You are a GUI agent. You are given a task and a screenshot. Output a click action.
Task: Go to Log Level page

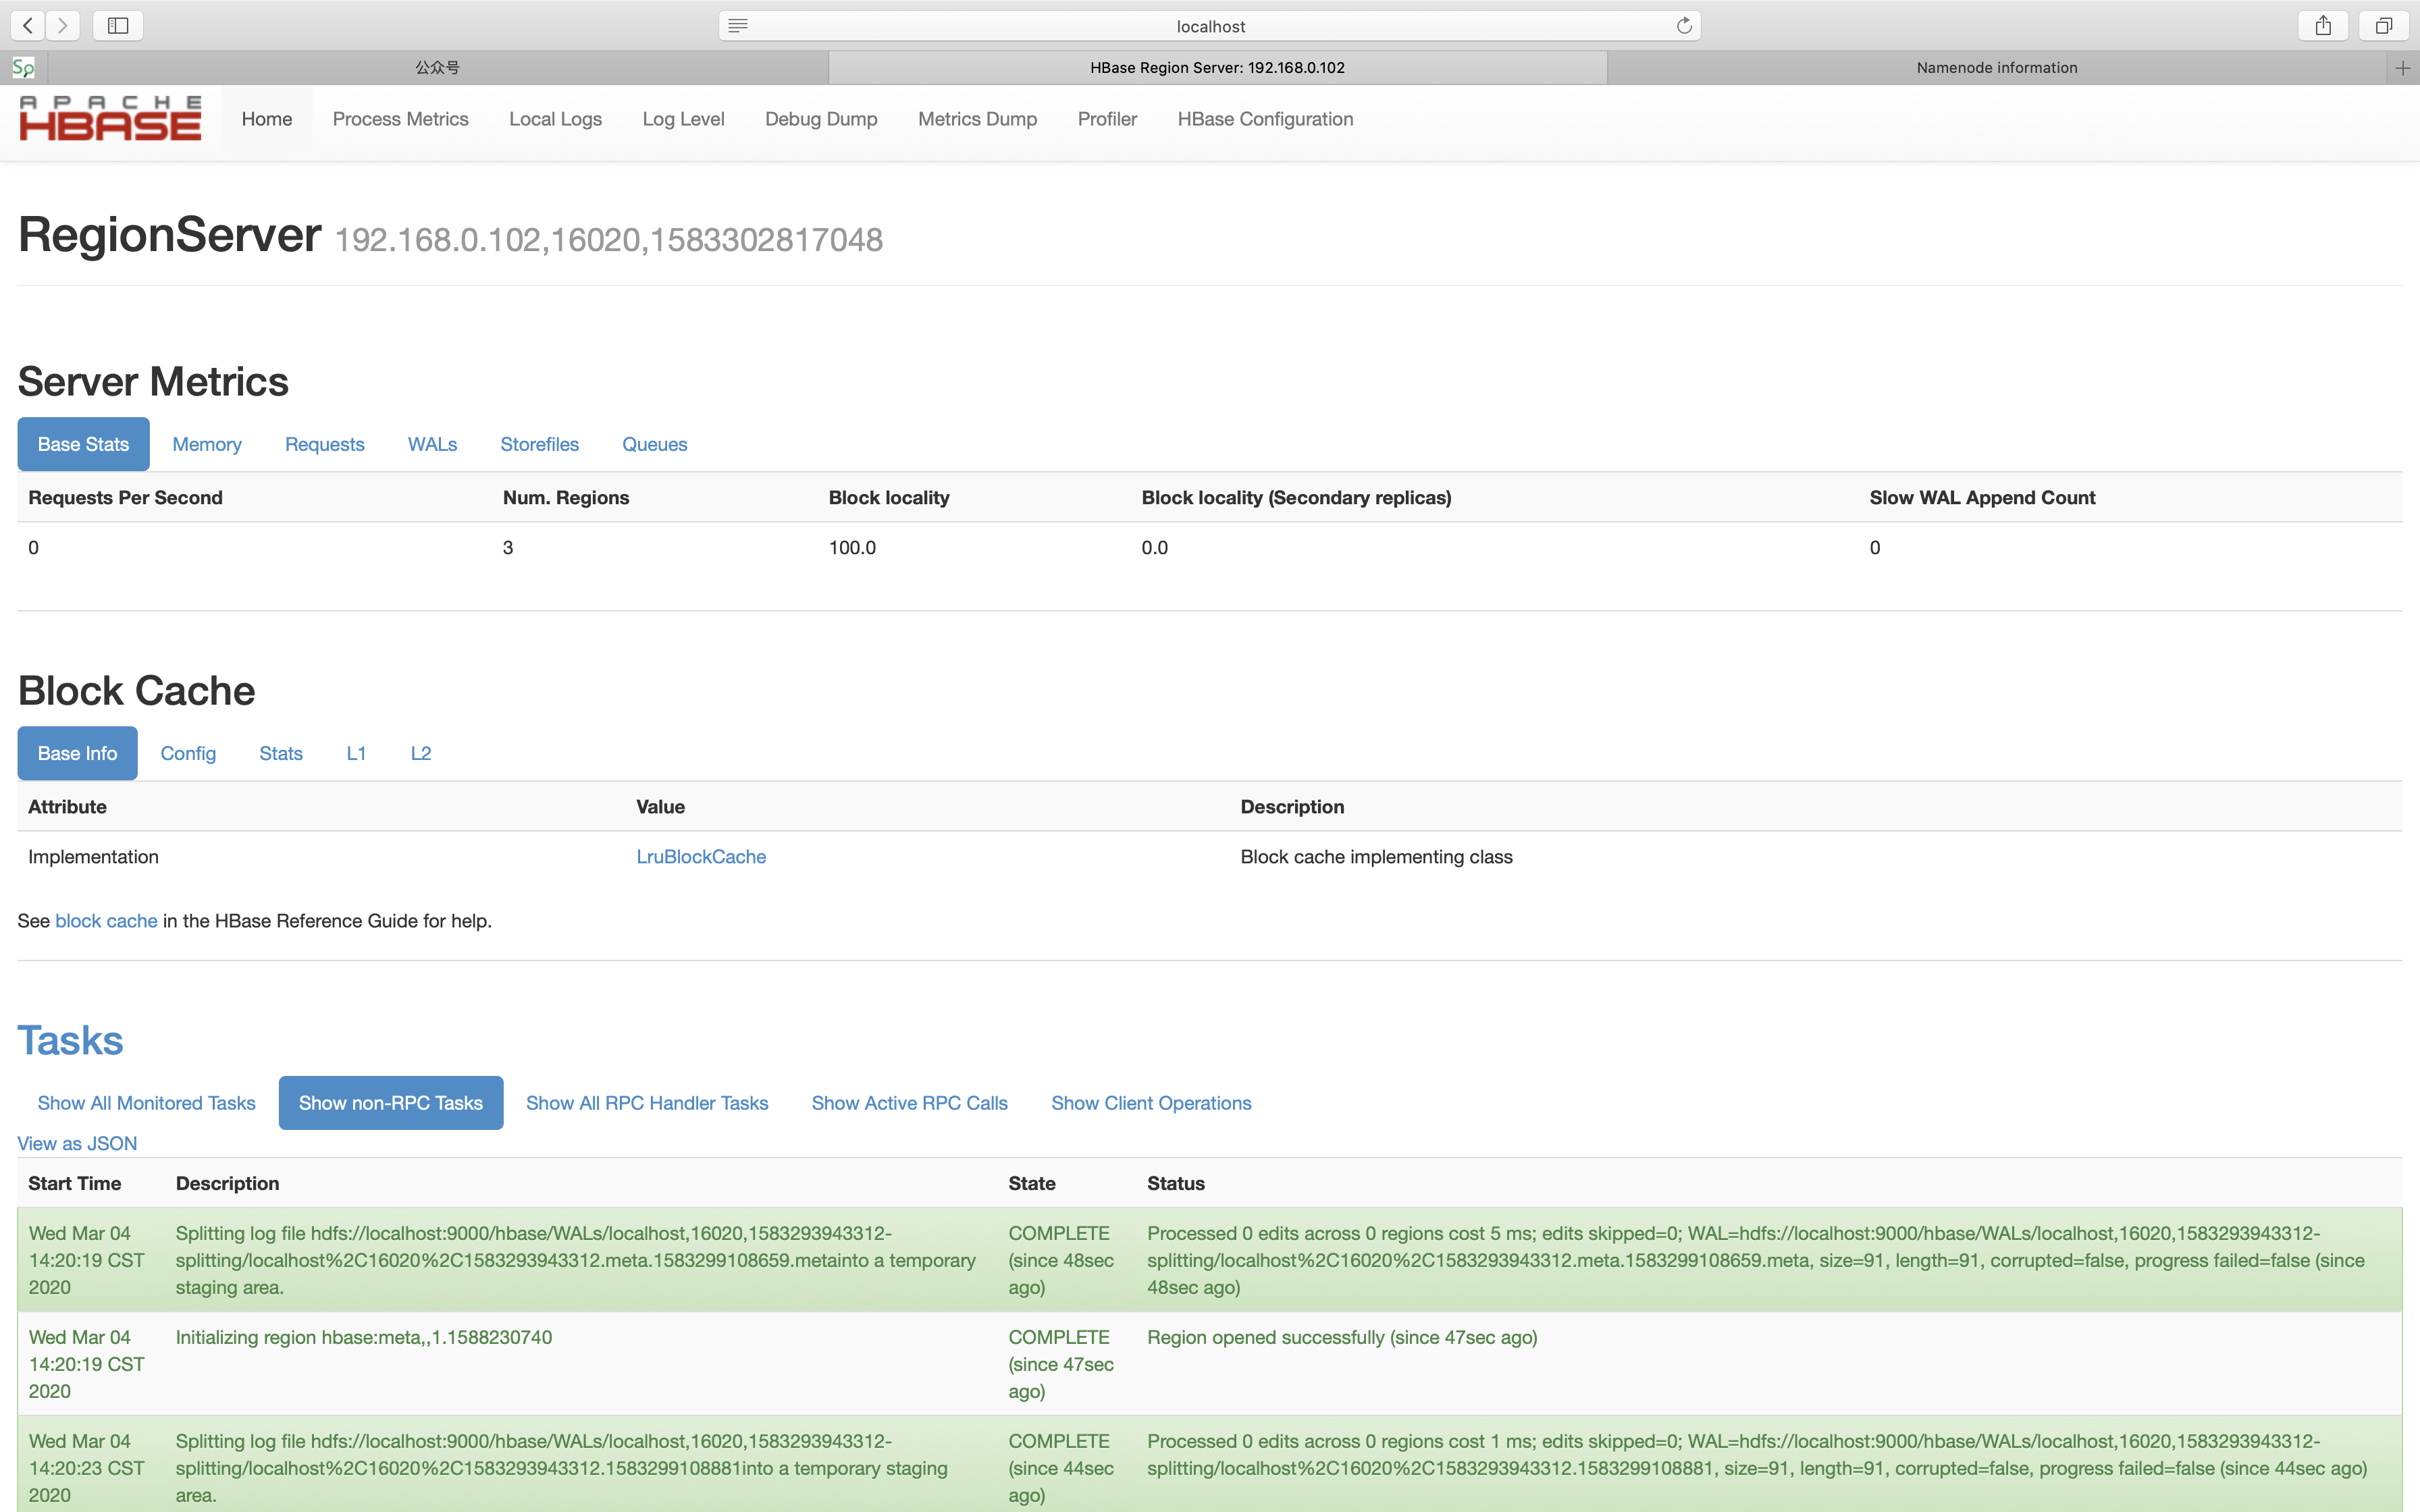coord(683,119)
